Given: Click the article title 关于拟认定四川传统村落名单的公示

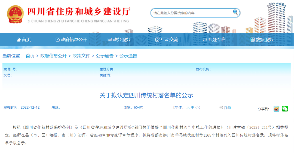Looking at the screenshot, I should pos(146,95).
